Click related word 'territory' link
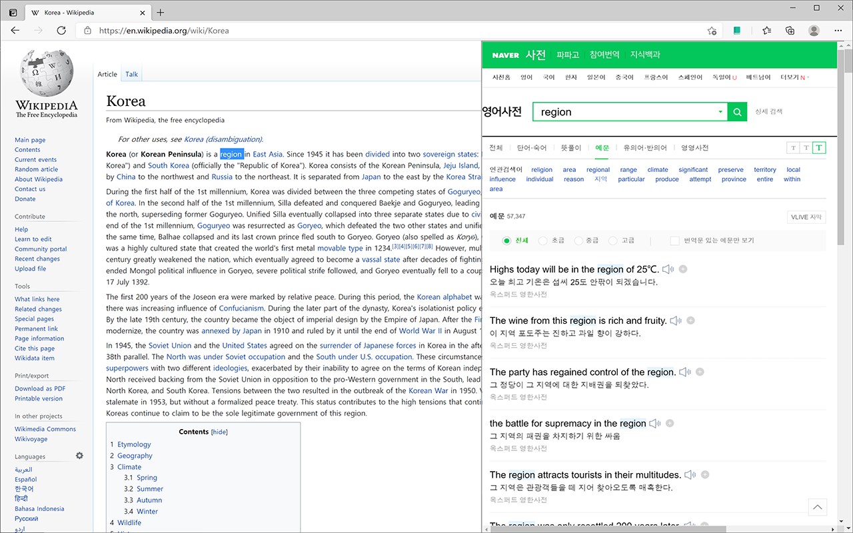 (x=765, y=170)
